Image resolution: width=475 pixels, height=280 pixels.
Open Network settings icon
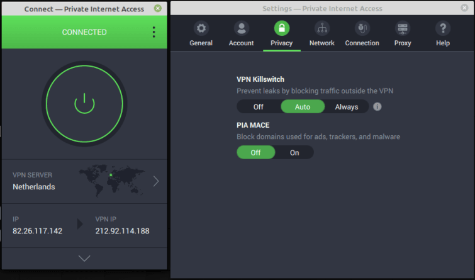321,28
